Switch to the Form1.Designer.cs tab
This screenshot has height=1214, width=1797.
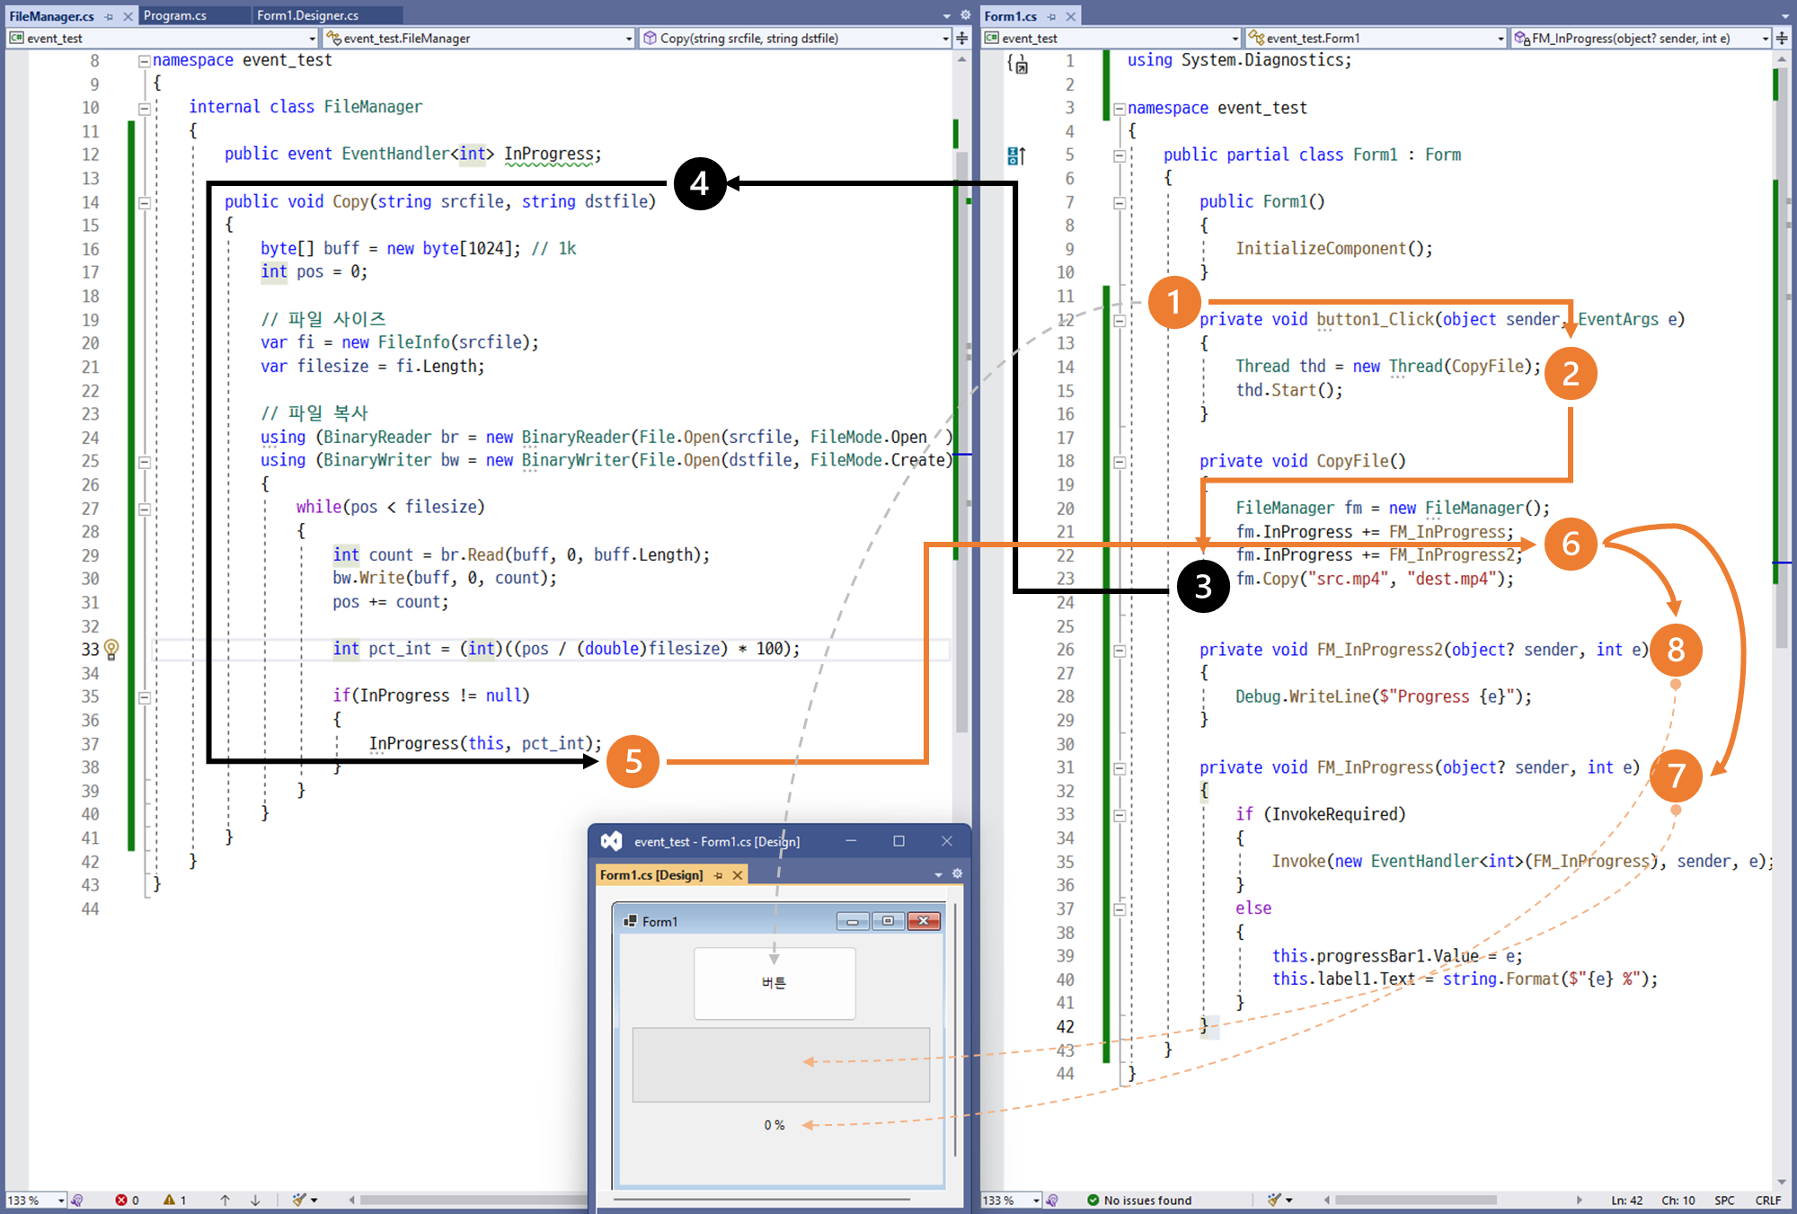(307, 15)
